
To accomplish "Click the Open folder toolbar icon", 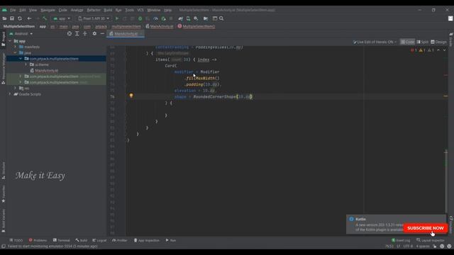I will 4,18.
